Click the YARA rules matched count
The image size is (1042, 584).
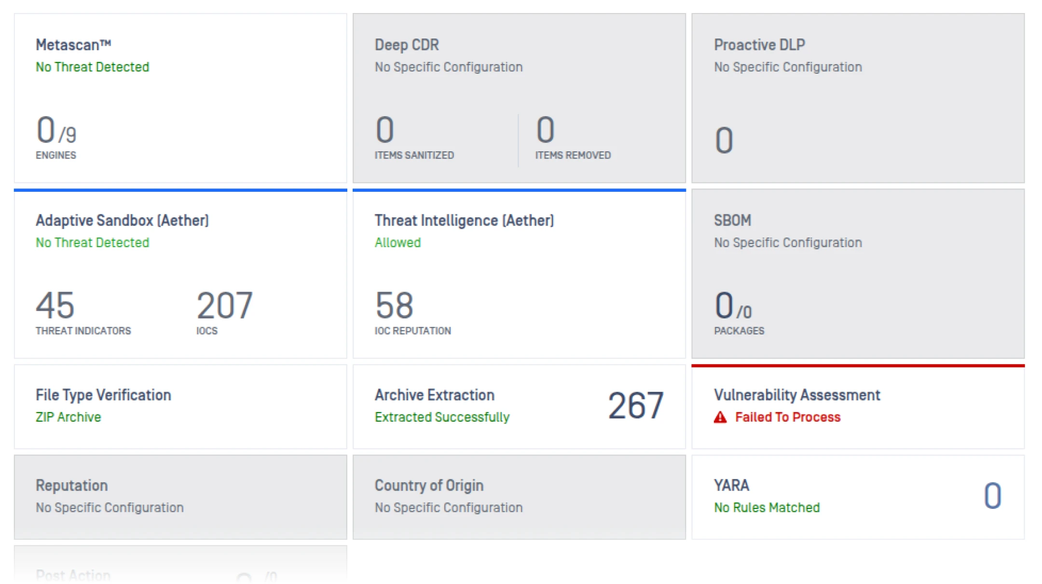coord(992,496)
